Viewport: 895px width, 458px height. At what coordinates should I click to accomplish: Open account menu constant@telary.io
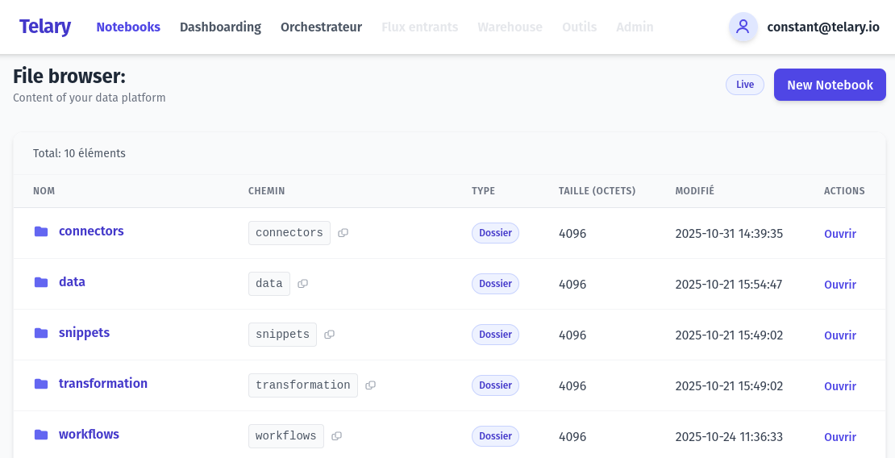(822, 27)
